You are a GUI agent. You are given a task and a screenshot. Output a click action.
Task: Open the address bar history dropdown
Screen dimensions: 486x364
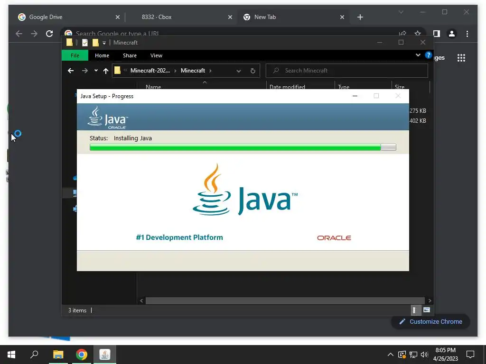click(238, 71)
